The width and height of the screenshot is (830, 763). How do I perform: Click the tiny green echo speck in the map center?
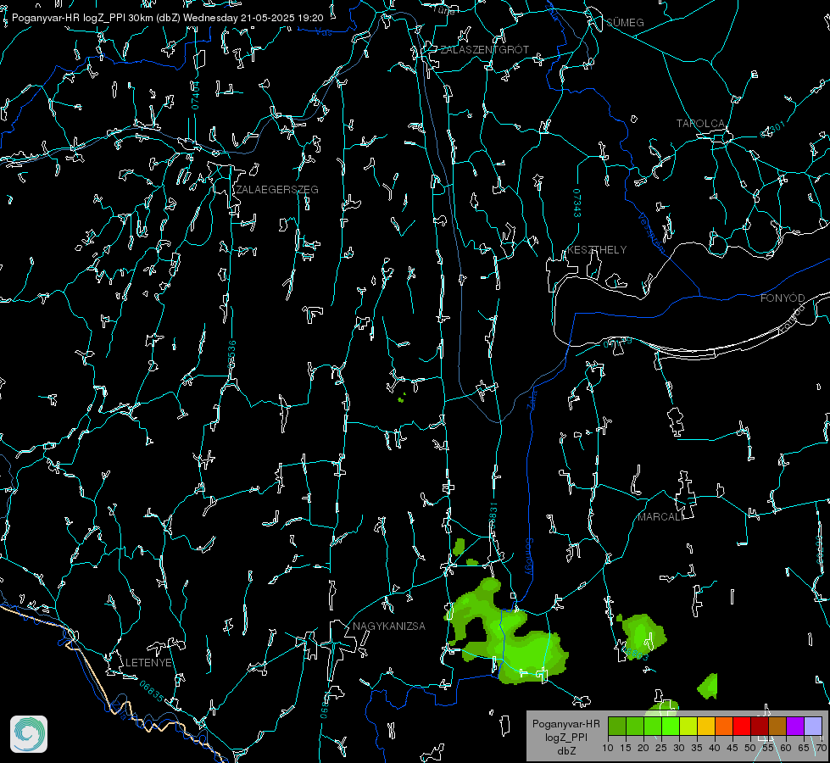click(x=401, y=398)
